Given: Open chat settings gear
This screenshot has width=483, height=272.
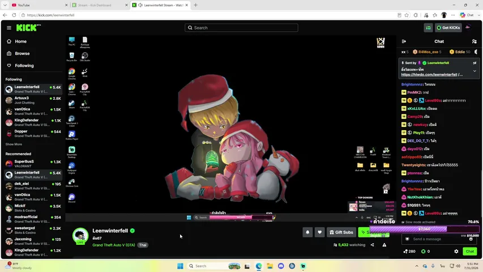Looking at the screenshot, I should [x=456, y=252].
